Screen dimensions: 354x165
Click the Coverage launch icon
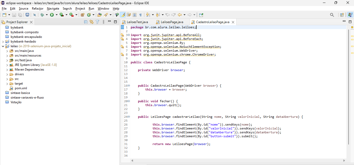[61, 15]
